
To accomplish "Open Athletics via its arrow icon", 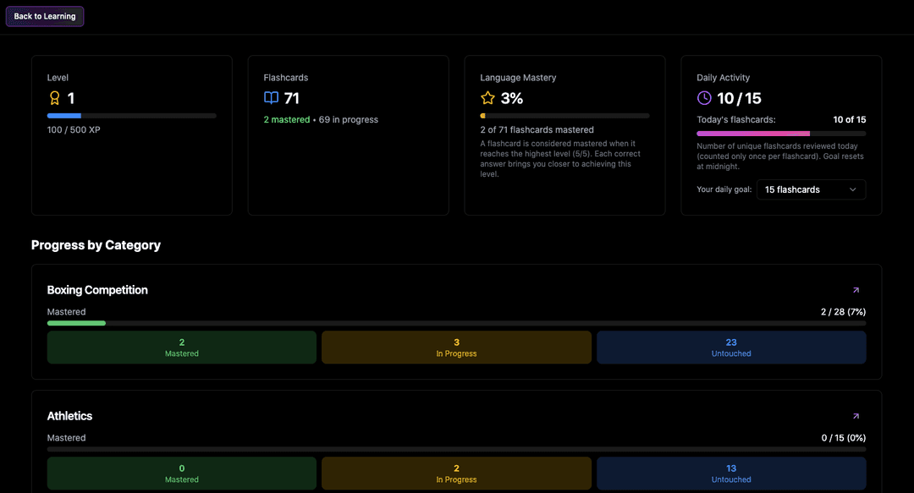I will (x=855, y=416).
